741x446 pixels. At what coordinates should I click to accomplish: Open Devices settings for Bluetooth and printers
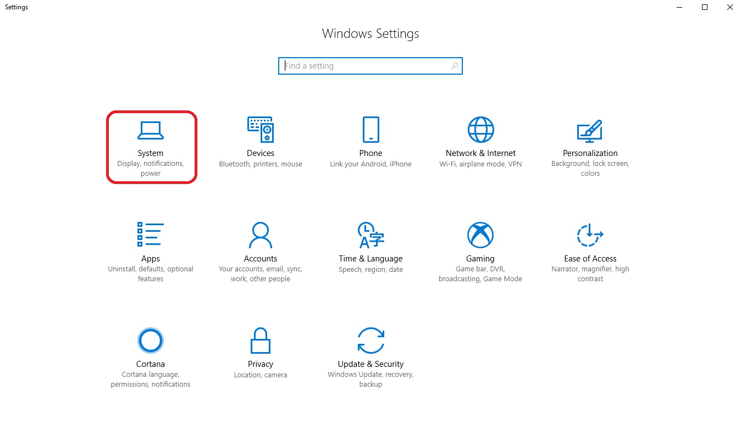click(261, 140)
